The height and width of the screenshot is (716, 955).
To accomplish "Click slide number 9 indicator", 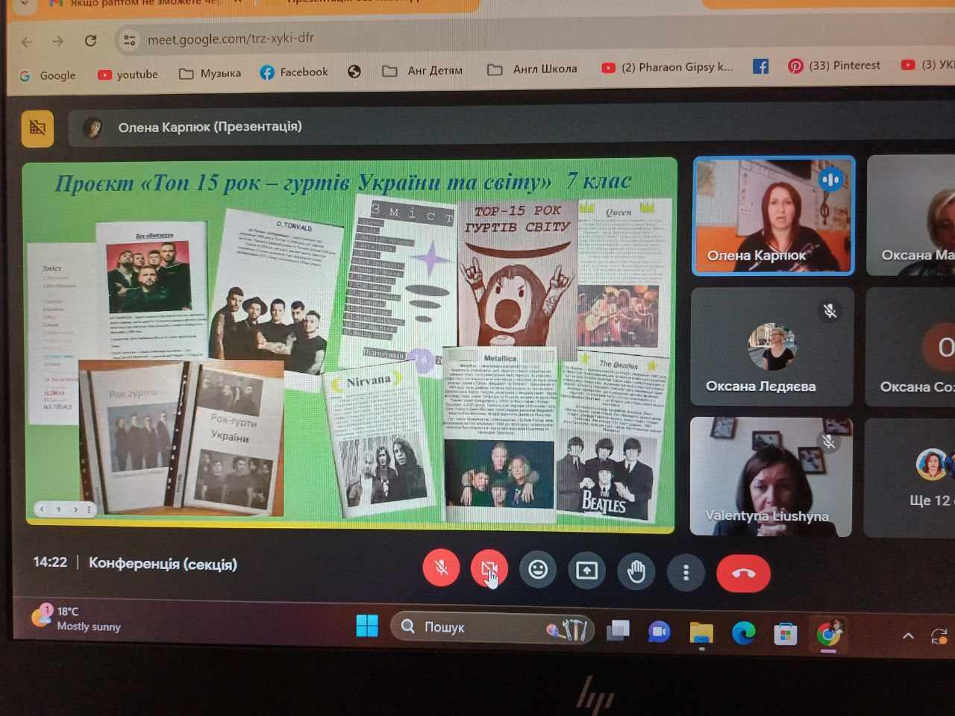I will point(58,509).
